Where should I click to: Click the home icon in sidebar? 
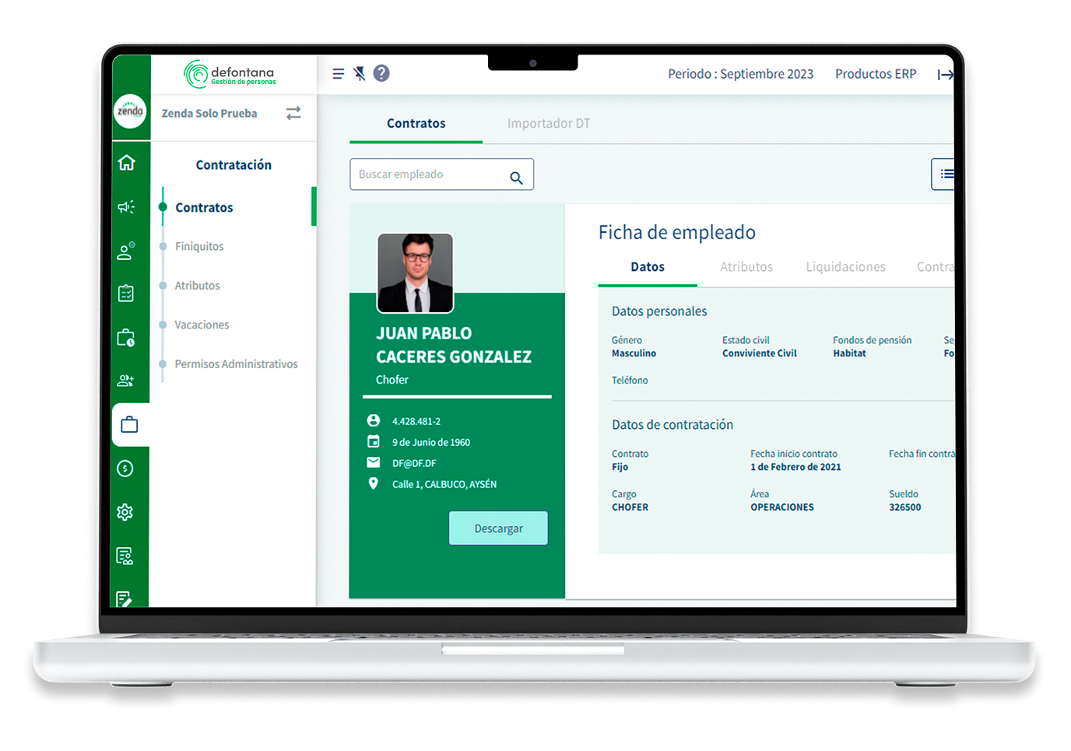click(x=126, y=163)
